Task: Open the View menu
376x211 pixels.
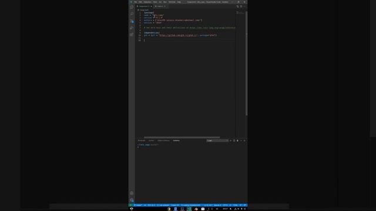Action: pyautogui.click(x=155, y=2)
